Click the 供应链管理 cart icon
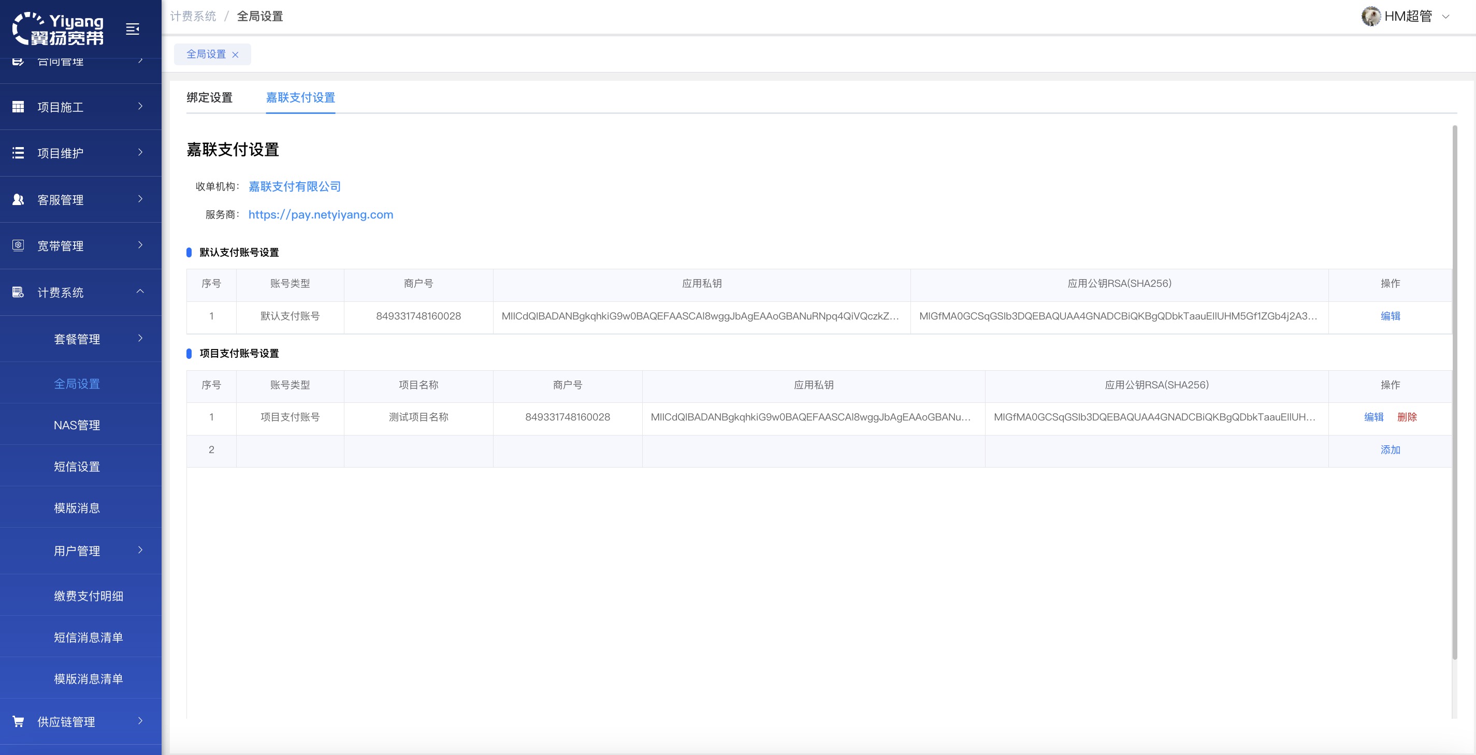Viewport: 1476px width, 755px height. tap(18, 721)
